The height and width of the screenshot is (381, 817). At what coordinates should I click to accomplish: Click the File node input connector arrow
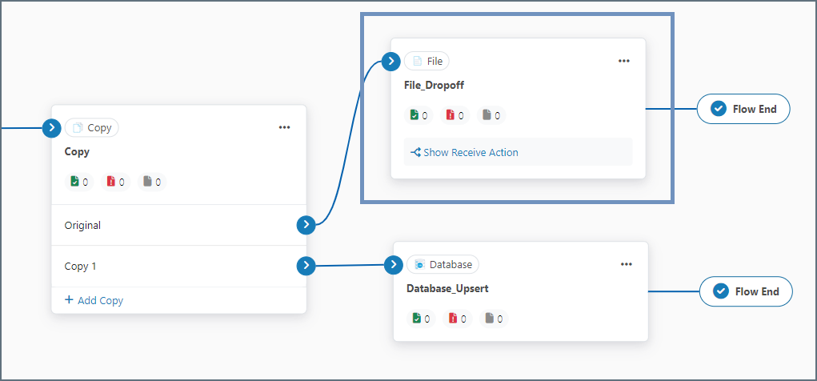click(x=390, y=61)
